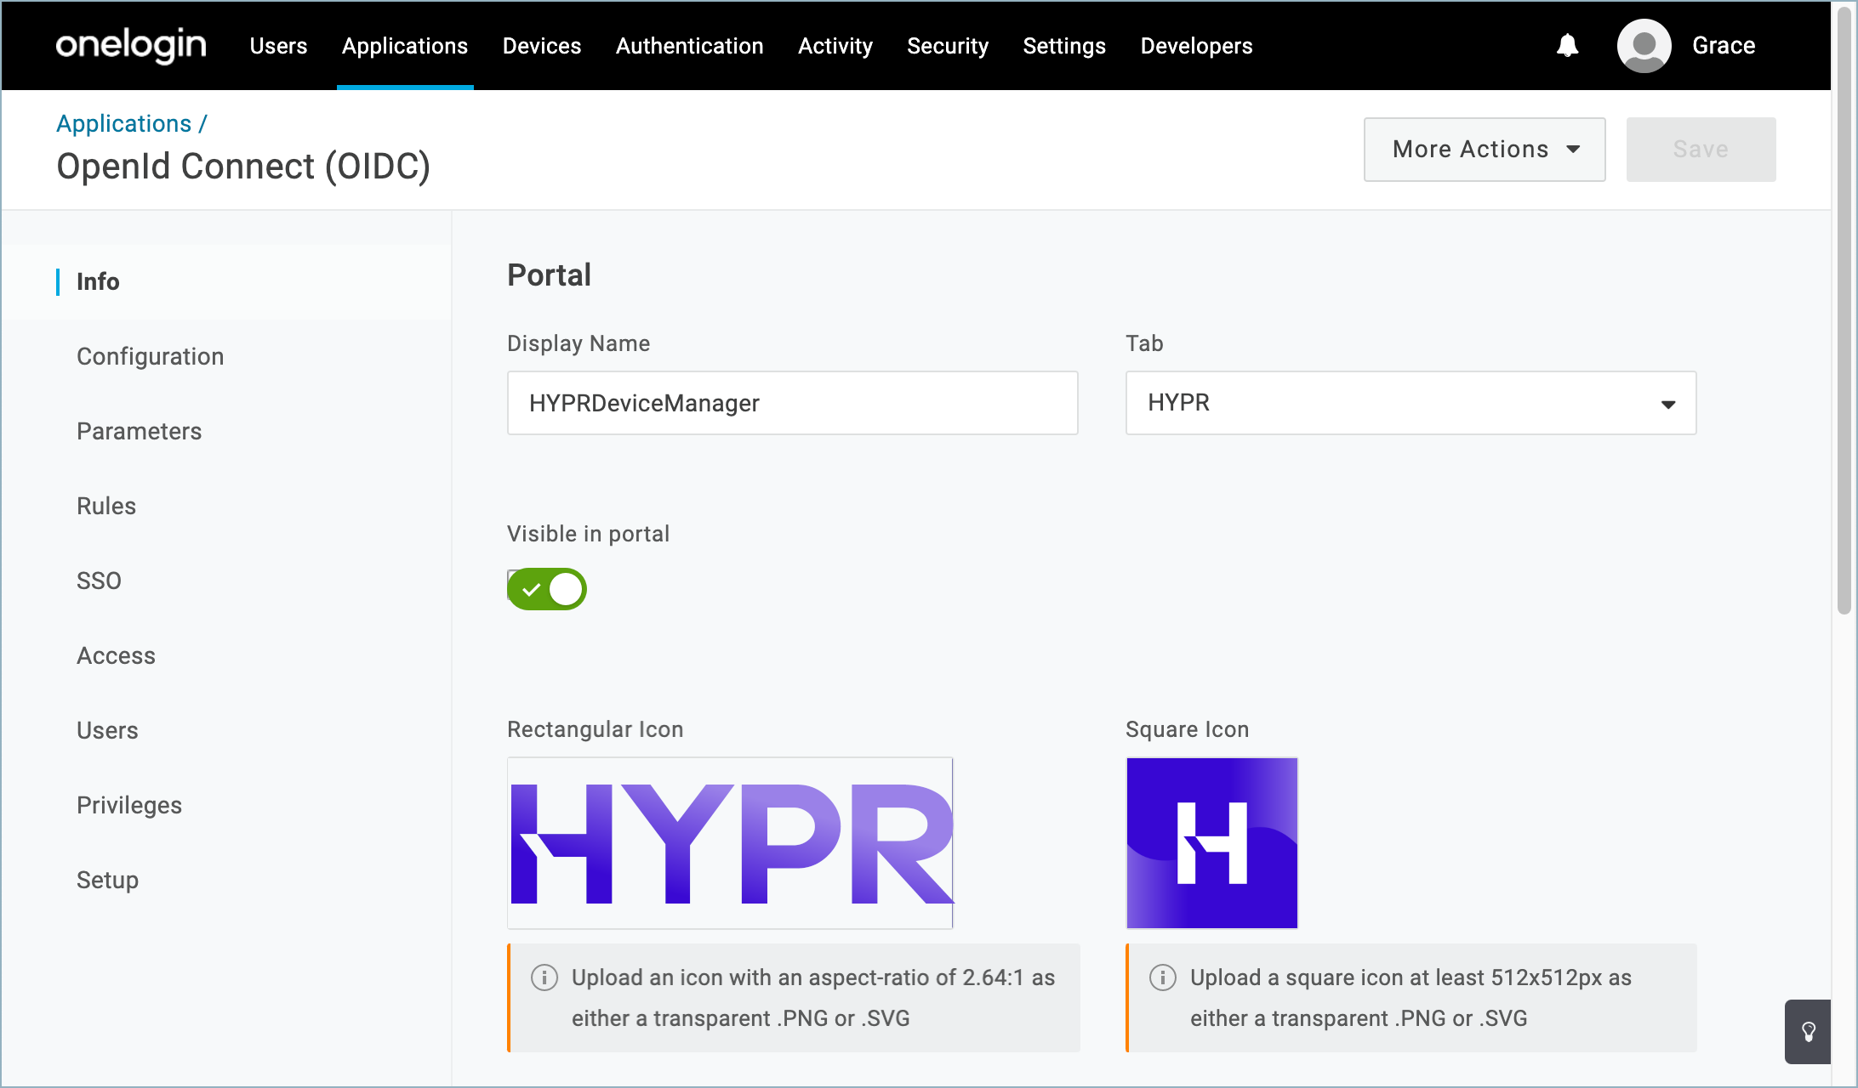
Task: Click the info icon in rectangular icon hint
Action: 544,977
